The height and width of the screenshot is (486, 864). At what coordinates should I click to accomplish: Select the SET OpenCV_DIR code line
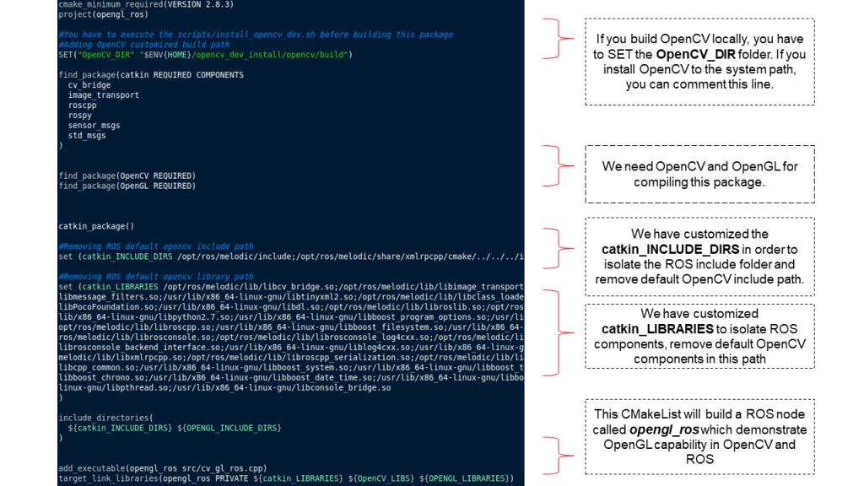pos(204,55)
